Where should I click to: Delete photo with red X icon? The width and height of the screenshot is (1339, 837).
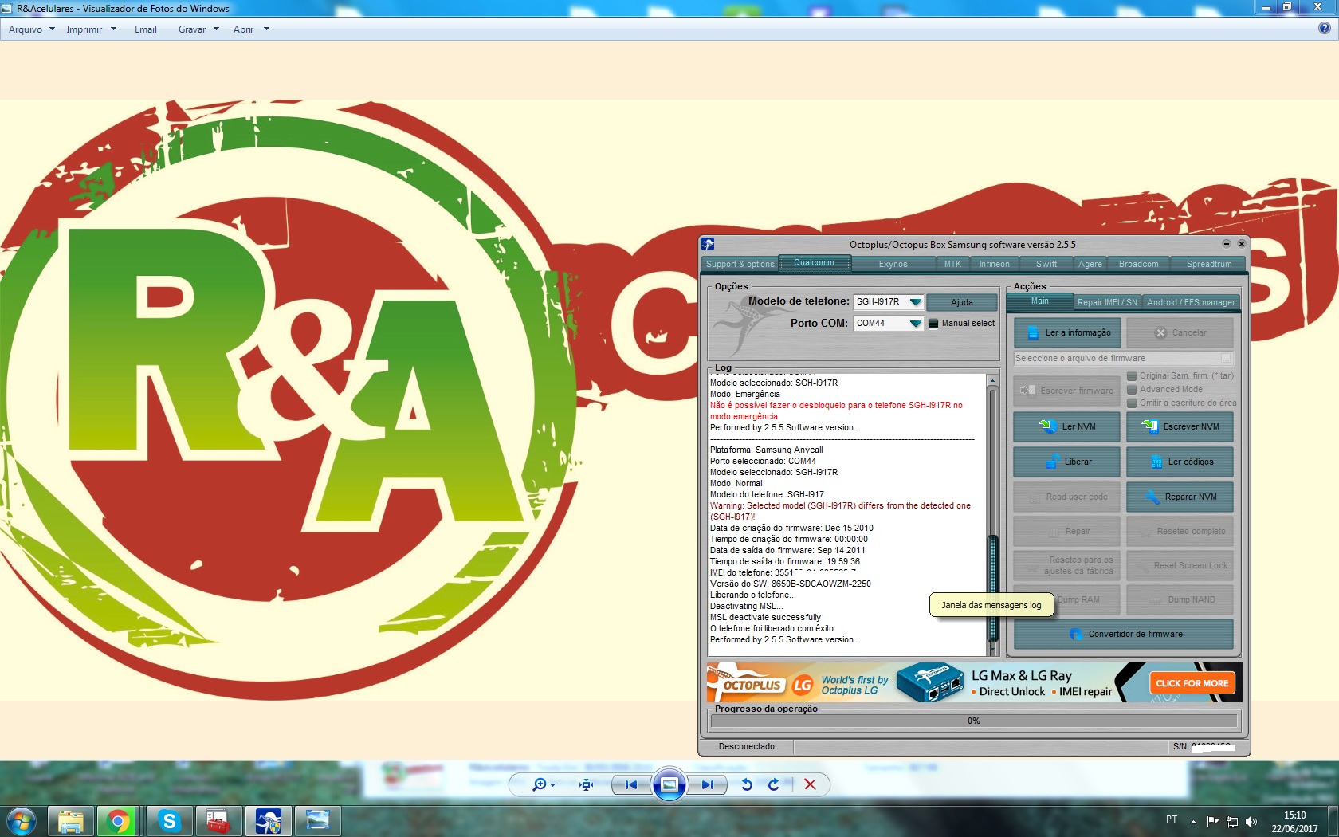coord(810,784)
